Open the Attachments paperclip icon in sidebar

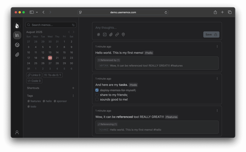pyautogui.click(x=17, y=54)
